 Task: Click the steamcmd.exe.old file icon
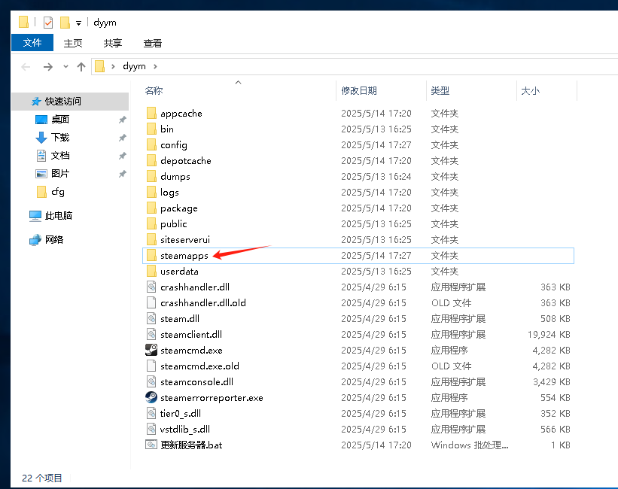pos(151,366)
